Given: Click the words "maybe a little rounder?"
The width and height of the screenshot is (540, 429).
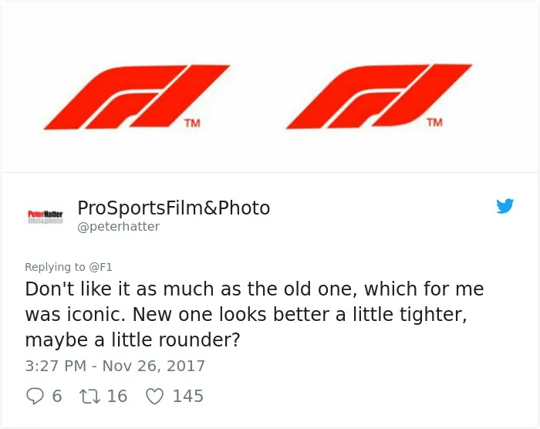Looking at the screenshot, I should [133, 340].
